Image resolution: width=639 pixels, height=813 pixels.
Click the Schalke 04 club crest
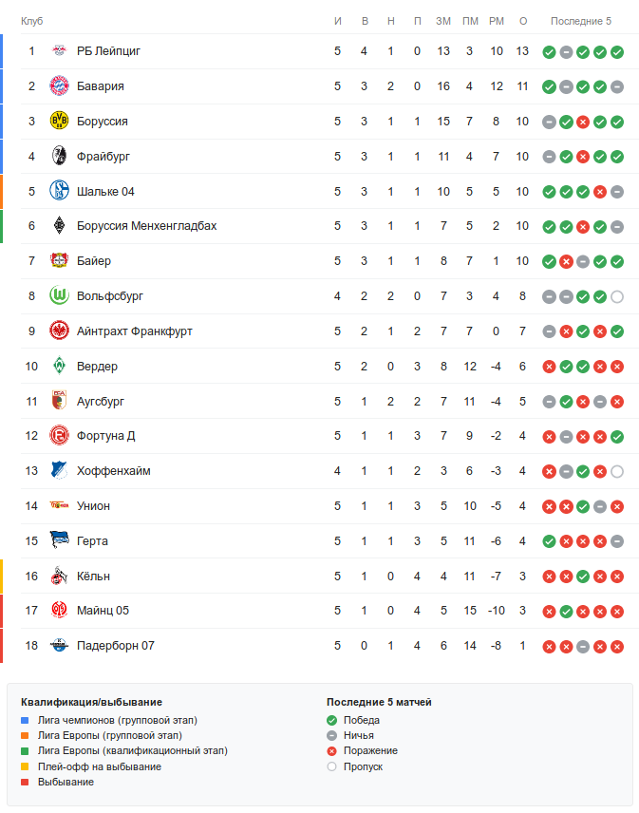coord(59,191)
